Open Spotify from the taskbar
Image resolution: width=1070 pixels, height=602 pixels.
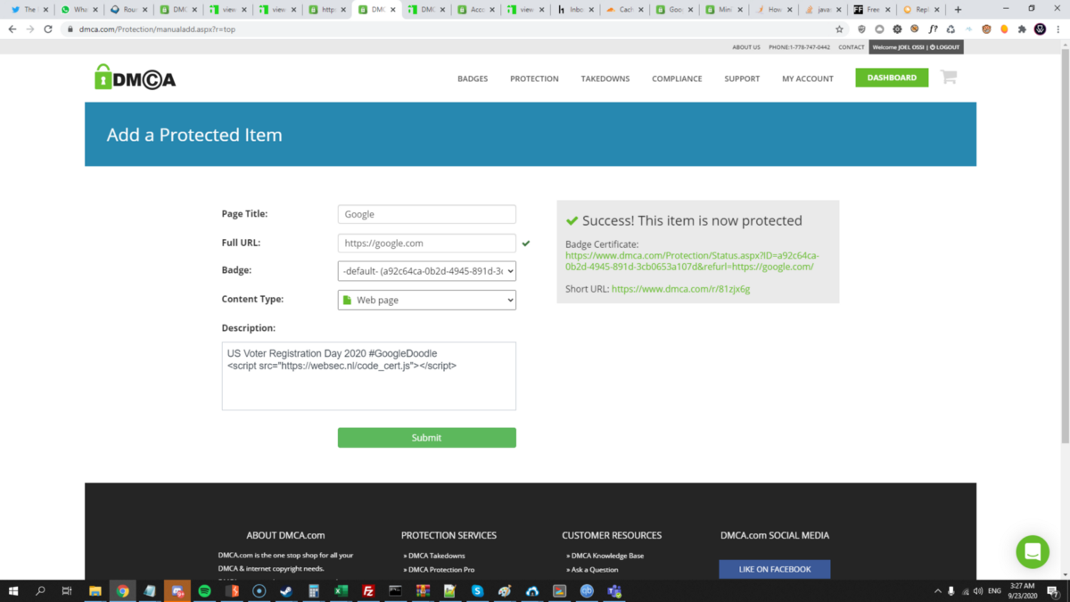pos(204,590)
